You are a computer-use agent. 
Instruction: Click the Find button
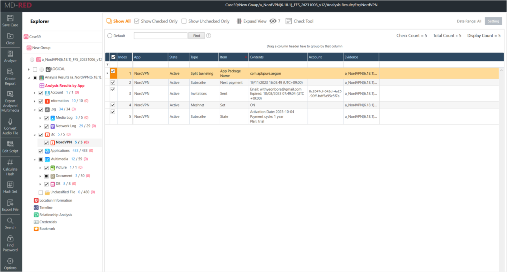(x=196, y=36)
